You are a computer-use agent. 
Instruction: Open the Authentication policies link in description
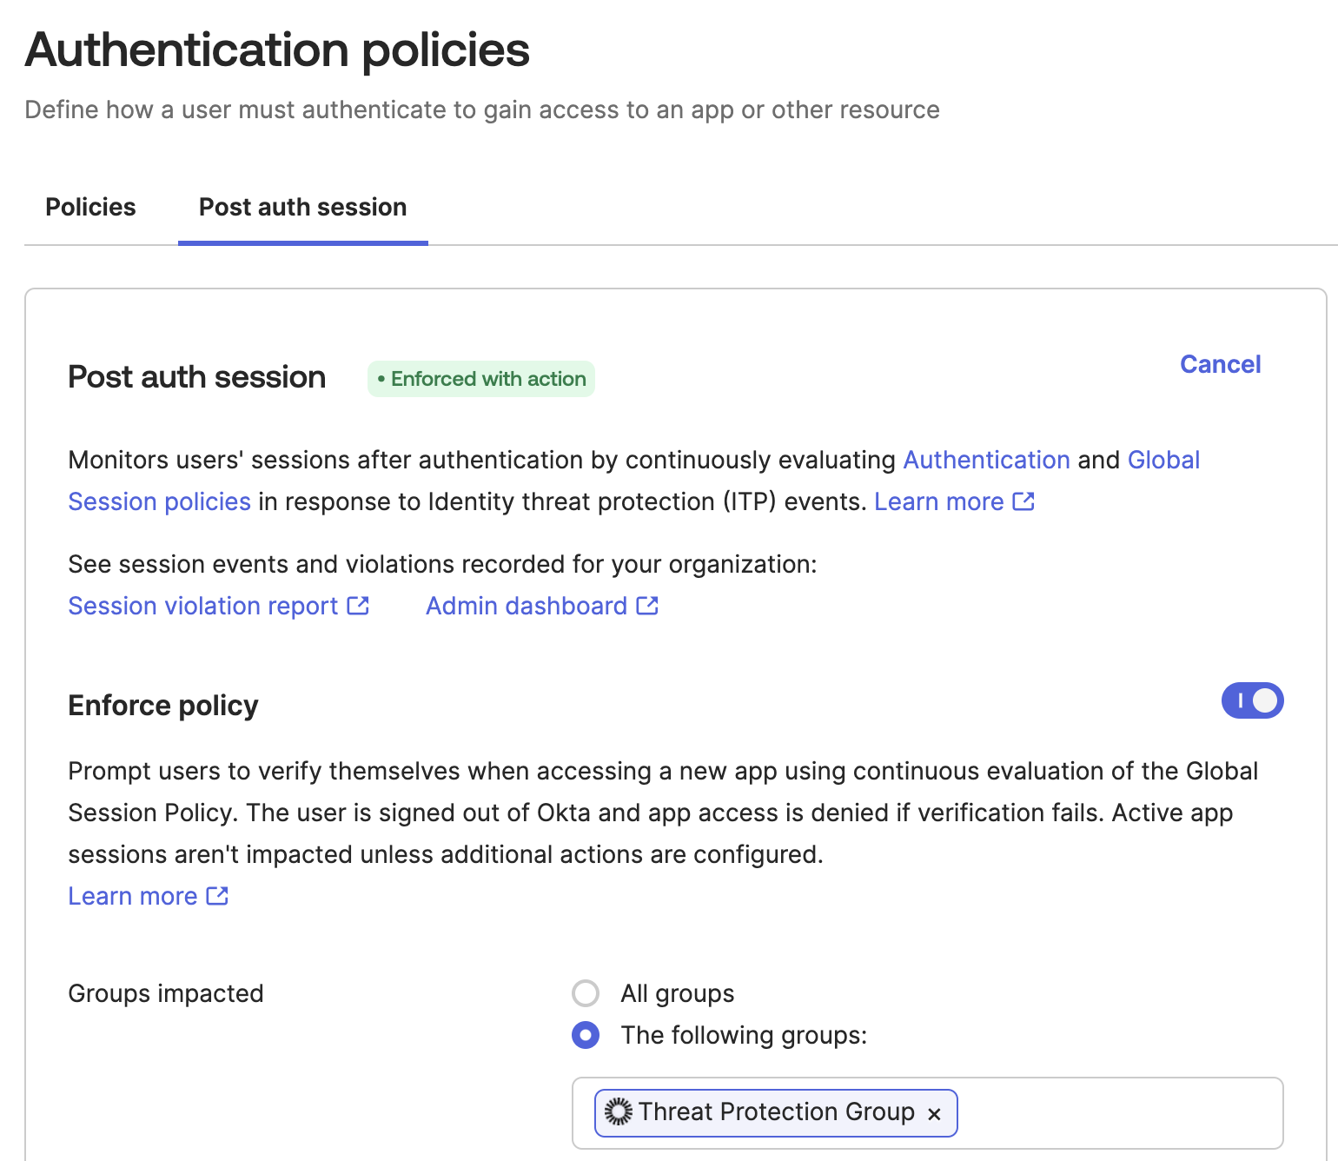coord(986,460)
